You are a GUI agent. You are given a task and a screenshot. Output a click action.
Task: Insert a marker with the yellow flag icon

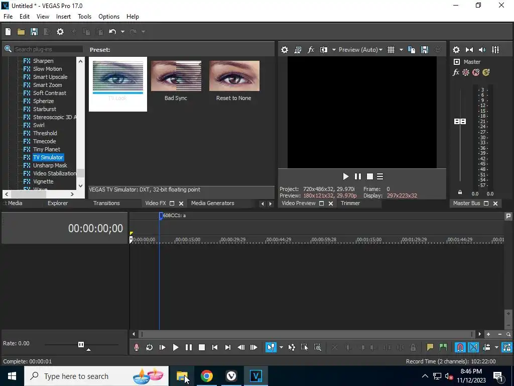pos(430,347)
